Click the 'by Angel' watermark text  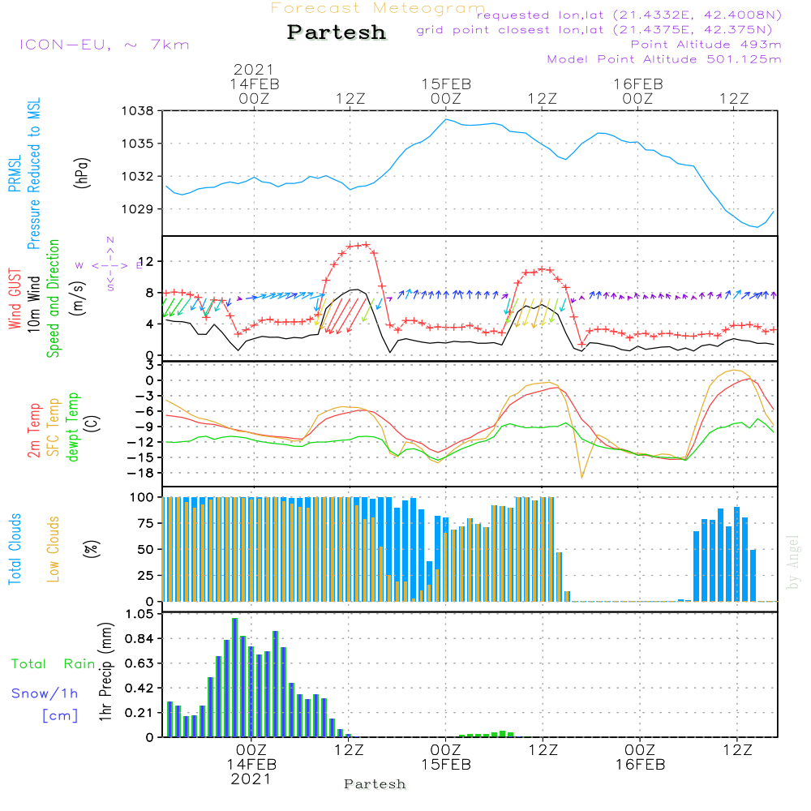793,562
